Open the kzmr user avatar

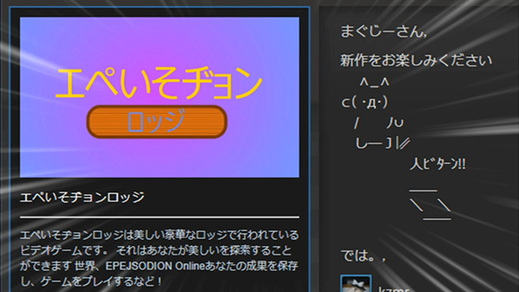pos(356,284)
